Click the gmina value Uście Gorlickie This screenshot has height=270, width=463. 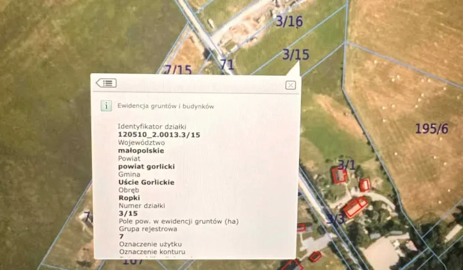coord(147,183)
